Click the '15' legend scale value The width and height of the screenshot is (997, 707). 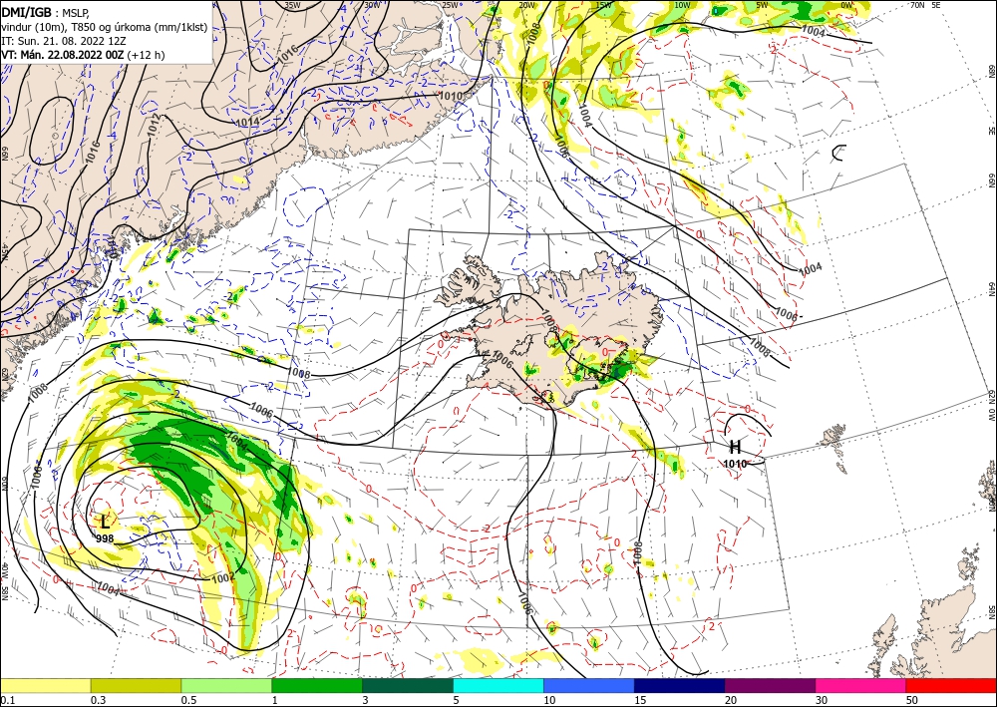point(640,700)
